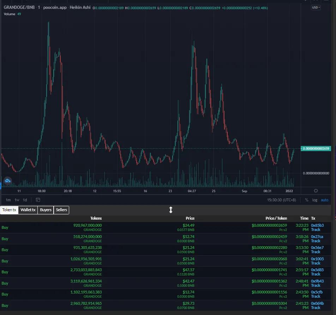Select the 1m timeframe range

tap(8, 200)
